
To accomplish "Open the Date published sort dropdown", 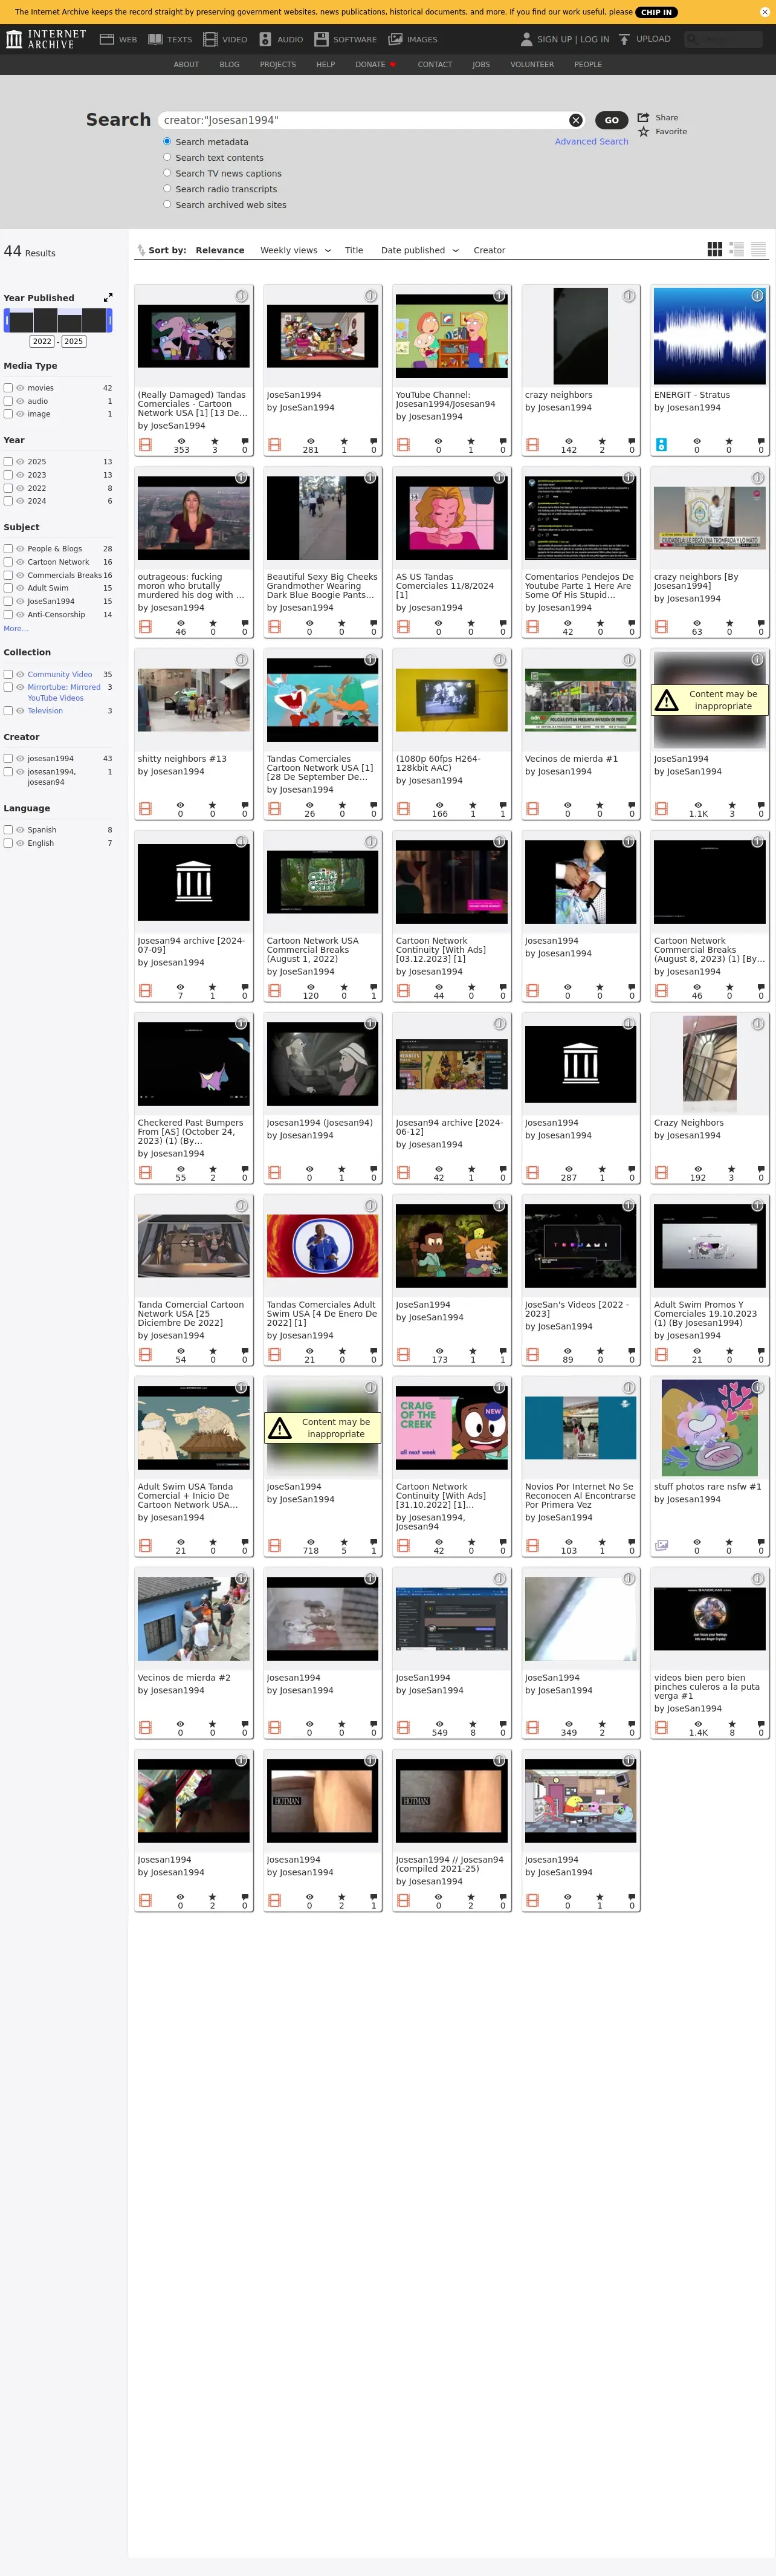I will coord(420,250).
